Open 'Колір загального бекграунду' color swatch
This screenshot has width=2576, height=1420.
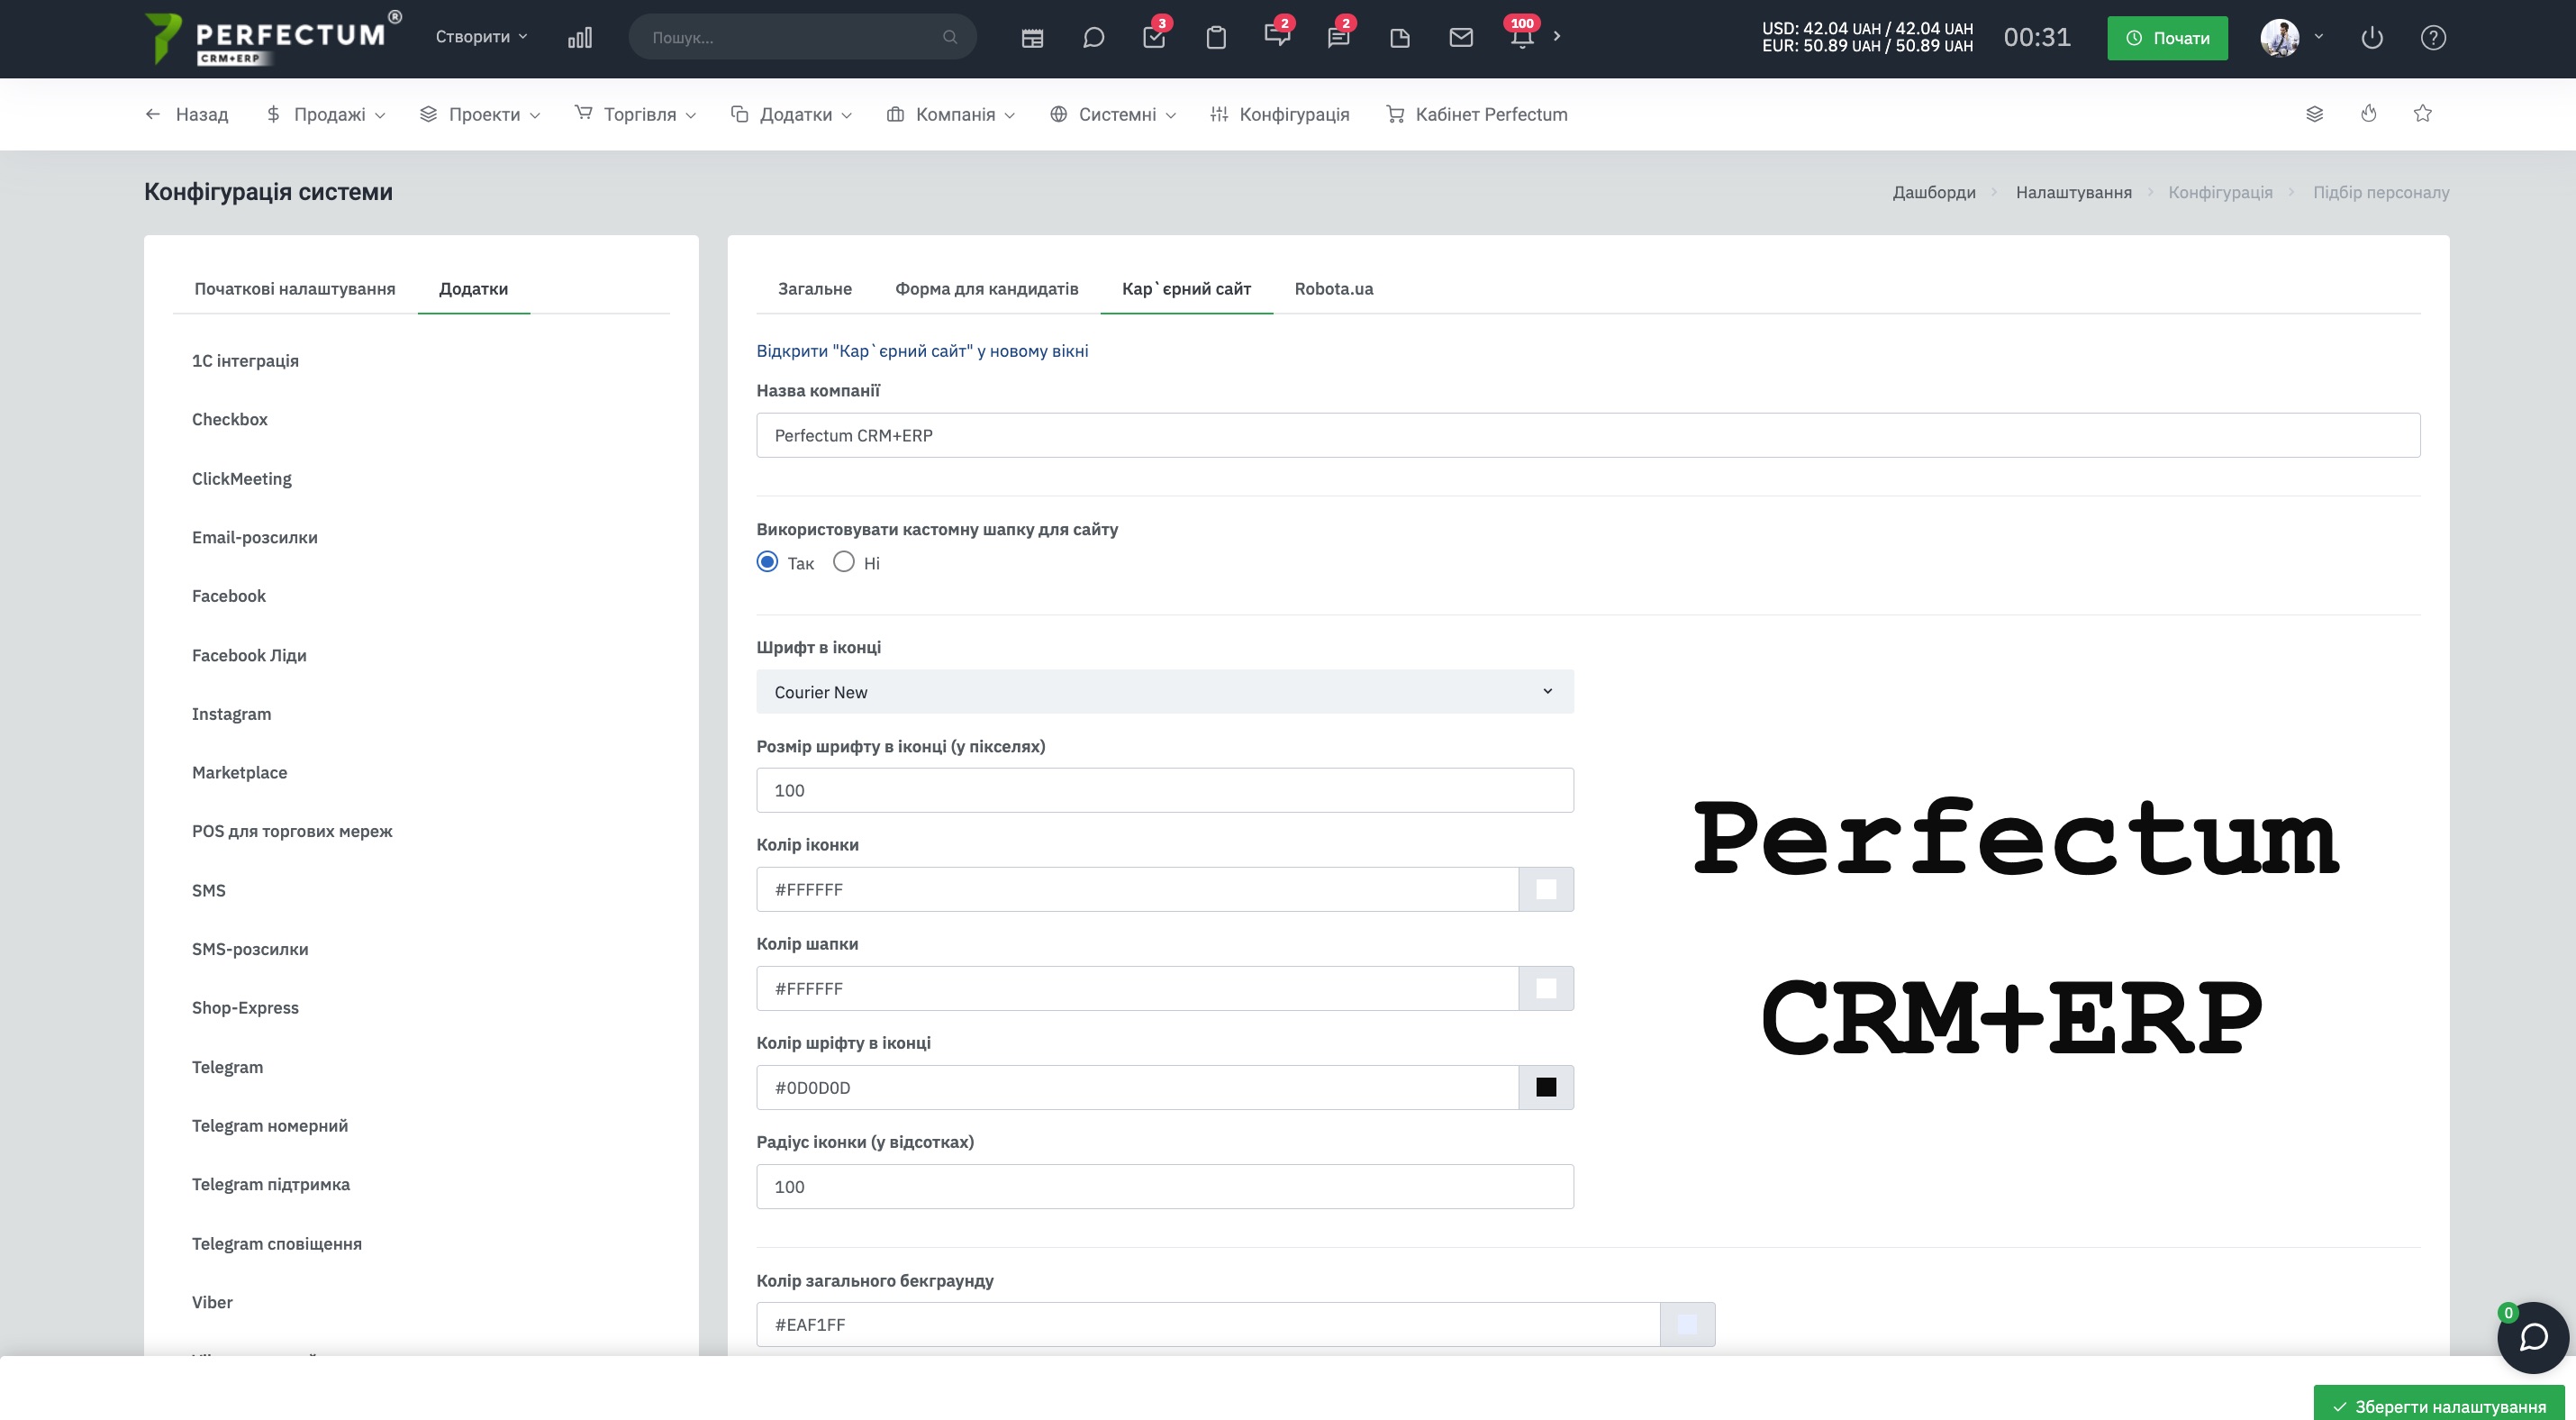(x=1687, y=1324)
